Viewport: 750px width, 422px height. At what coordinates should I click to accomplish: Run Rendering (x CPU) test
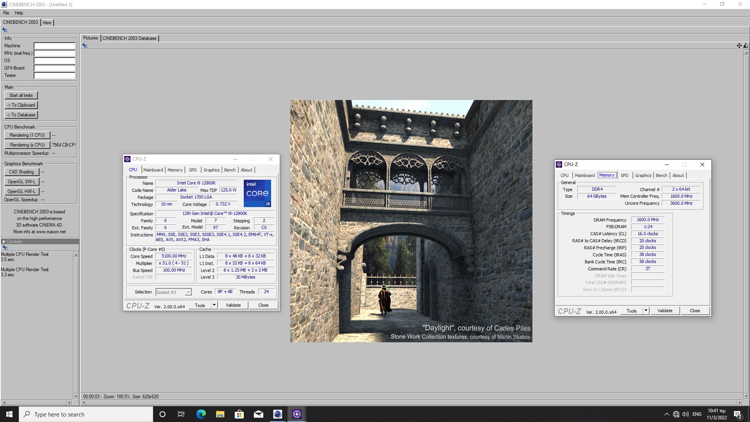[x=27, y=145]
